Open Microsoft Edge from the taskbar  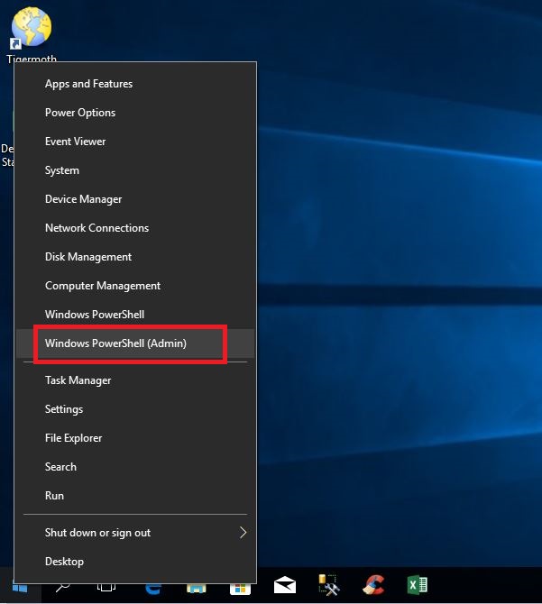[x=153, y=589]
